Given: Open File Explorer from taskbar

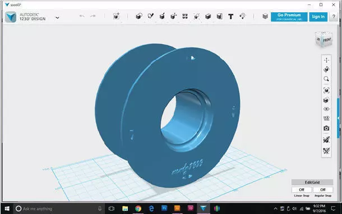Looking at the screenshot, I should click(x=125, y=208).
